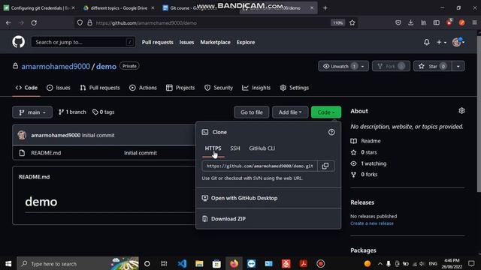The image size is (481, 270).
Task: Open Bandicam recorder taskbar icon
Action: pos(321,263)
